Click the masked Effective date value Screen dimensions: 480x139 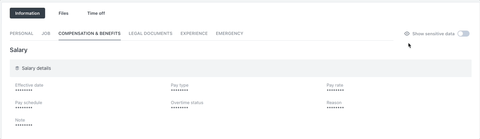[x=24, y=91]
